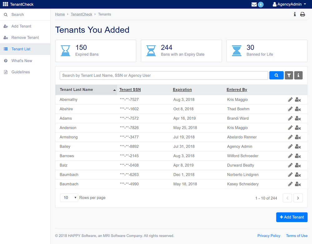Sort by Tenant Last Name column
Image resolution: width=312 pixels, height=244 pixels.
(x=76, y=90)
